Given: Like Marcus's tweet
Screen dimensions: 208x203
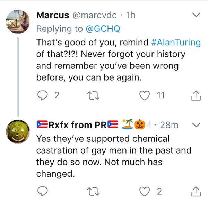Looking at the screenshot, I should [x=144, y=95].
